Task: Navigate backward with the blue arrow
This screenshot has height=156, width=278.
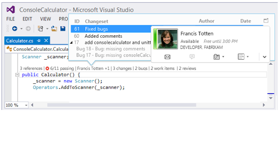Action: (15, 29)
